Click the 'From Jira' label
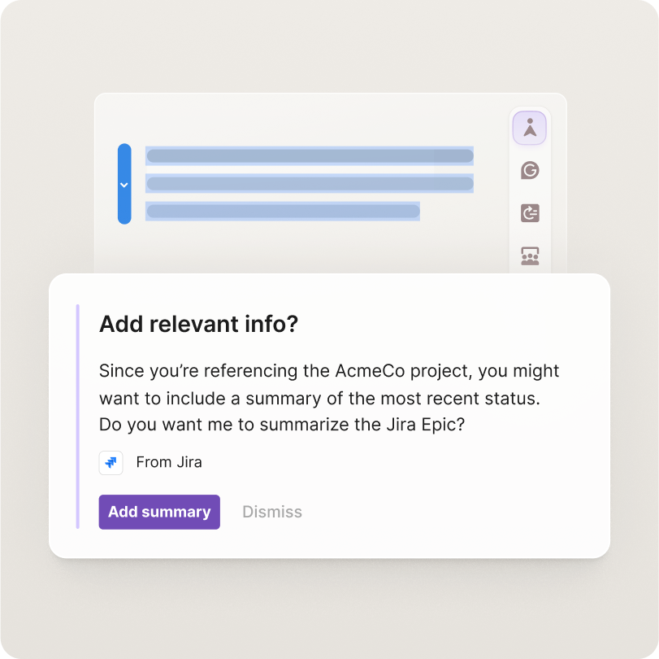Image resolution: width=659 pixels, height=659 pixels. [168, 462]
